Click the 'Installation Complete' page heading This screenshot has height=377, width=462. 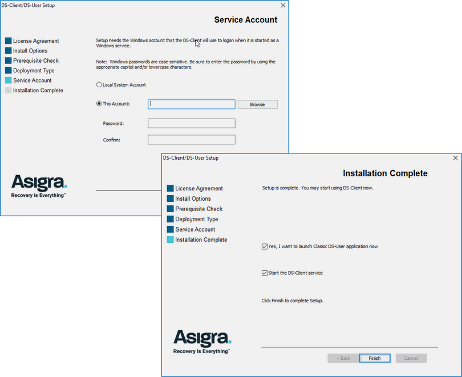pos(385,173)
